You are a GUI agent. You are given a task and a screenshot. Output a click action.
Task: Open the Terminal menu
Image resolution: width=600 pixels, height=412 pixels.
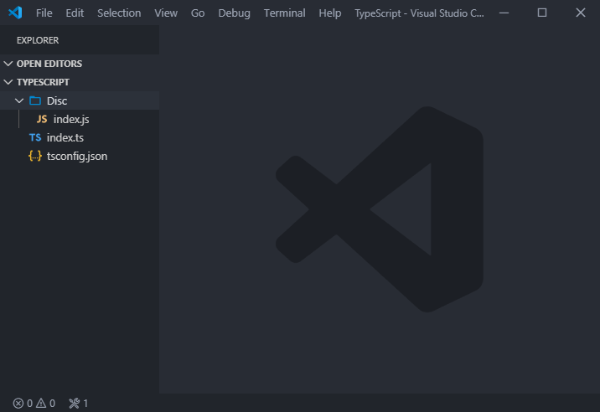coord(285,13)
